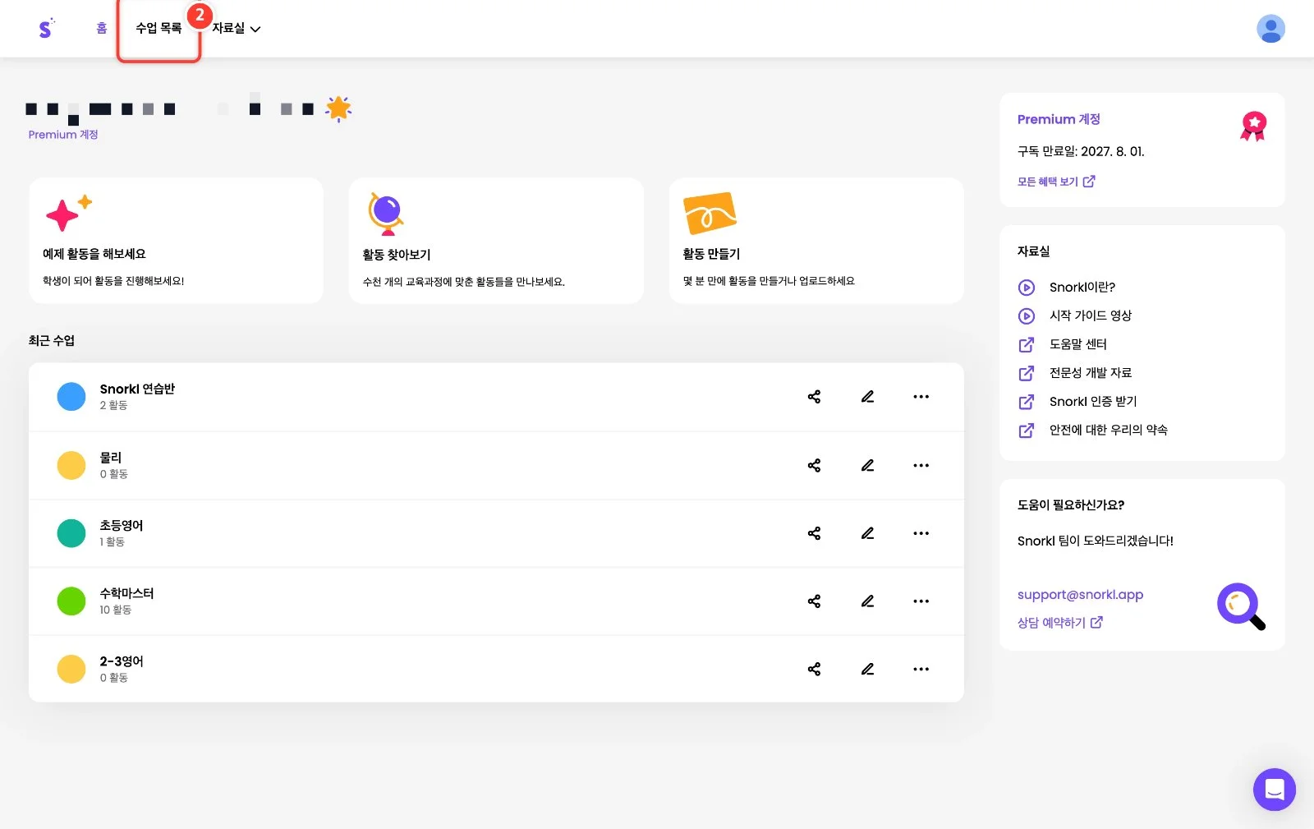The height and width of the screenshot is (829, 1314).
Task: Click the blue Snorkl 연습반 color circle
Action: (x=71, y=397)
